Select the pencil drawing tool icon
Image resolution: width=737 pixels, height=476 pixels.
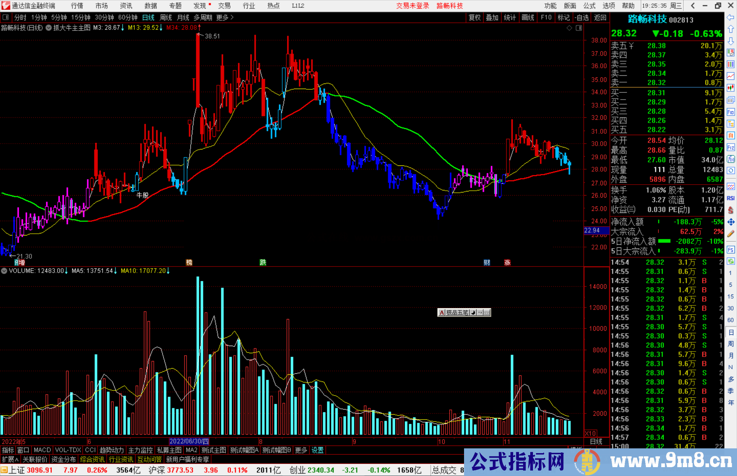coord(731,234)
